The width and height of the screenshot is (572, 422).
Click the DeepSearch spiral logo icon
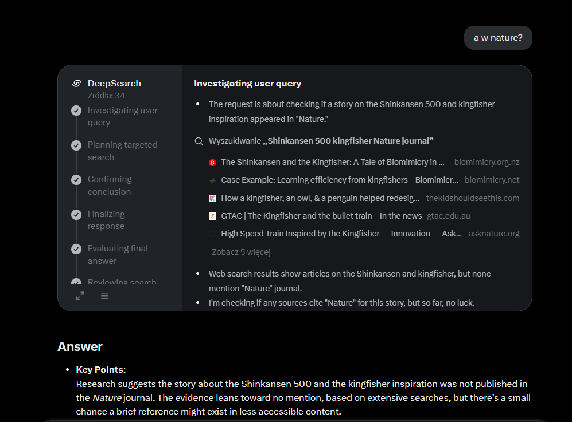pyautogui.click(x=77, y=84)
